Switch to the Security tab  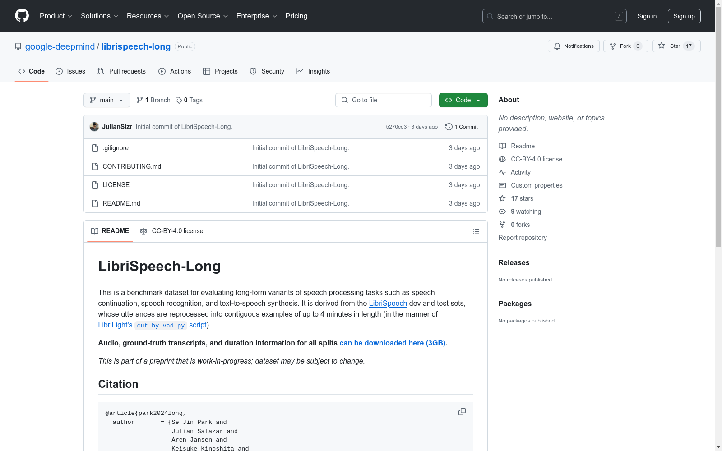(x=267, y=71)
